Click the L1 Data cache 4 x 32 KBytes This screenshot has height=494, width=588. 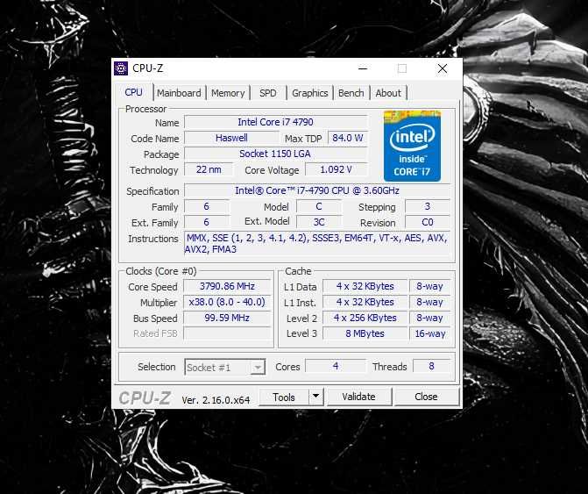point(365,286)
